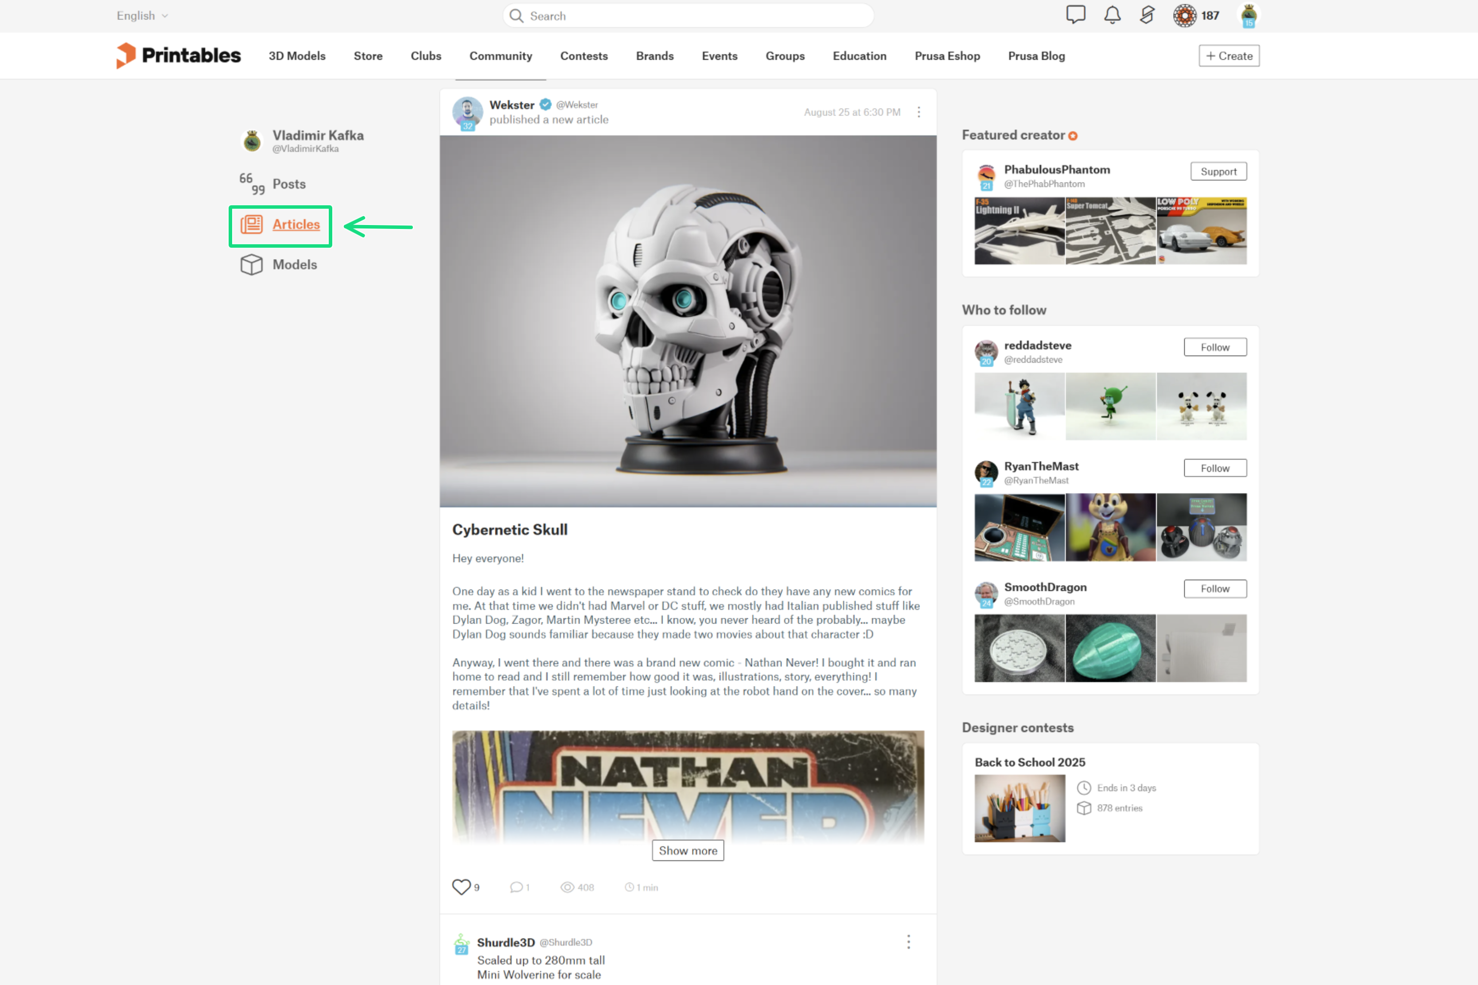Open the three-dot menu on Wekster's post
The width and height of the screenshot is (1478, 985).
pyautogui.click(x=918, y=112)
